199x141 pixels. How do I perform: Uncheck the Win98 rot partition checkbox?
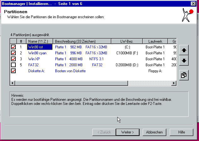click(13, 47)
